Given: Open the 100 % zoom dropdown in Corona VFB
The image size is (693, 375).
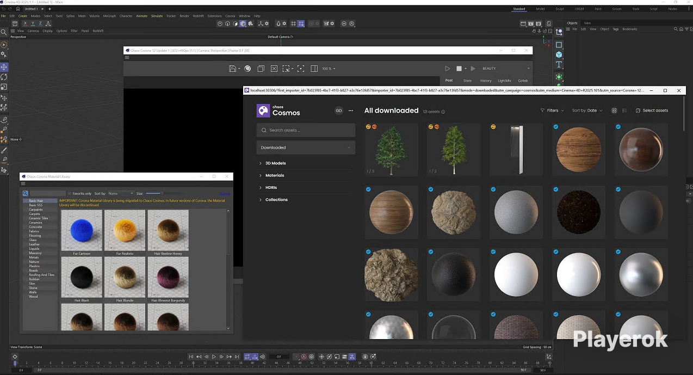Looking at the screenshot, I should tap(329, 69).
